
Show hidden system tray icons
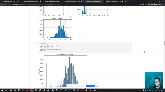coord(141,90)
